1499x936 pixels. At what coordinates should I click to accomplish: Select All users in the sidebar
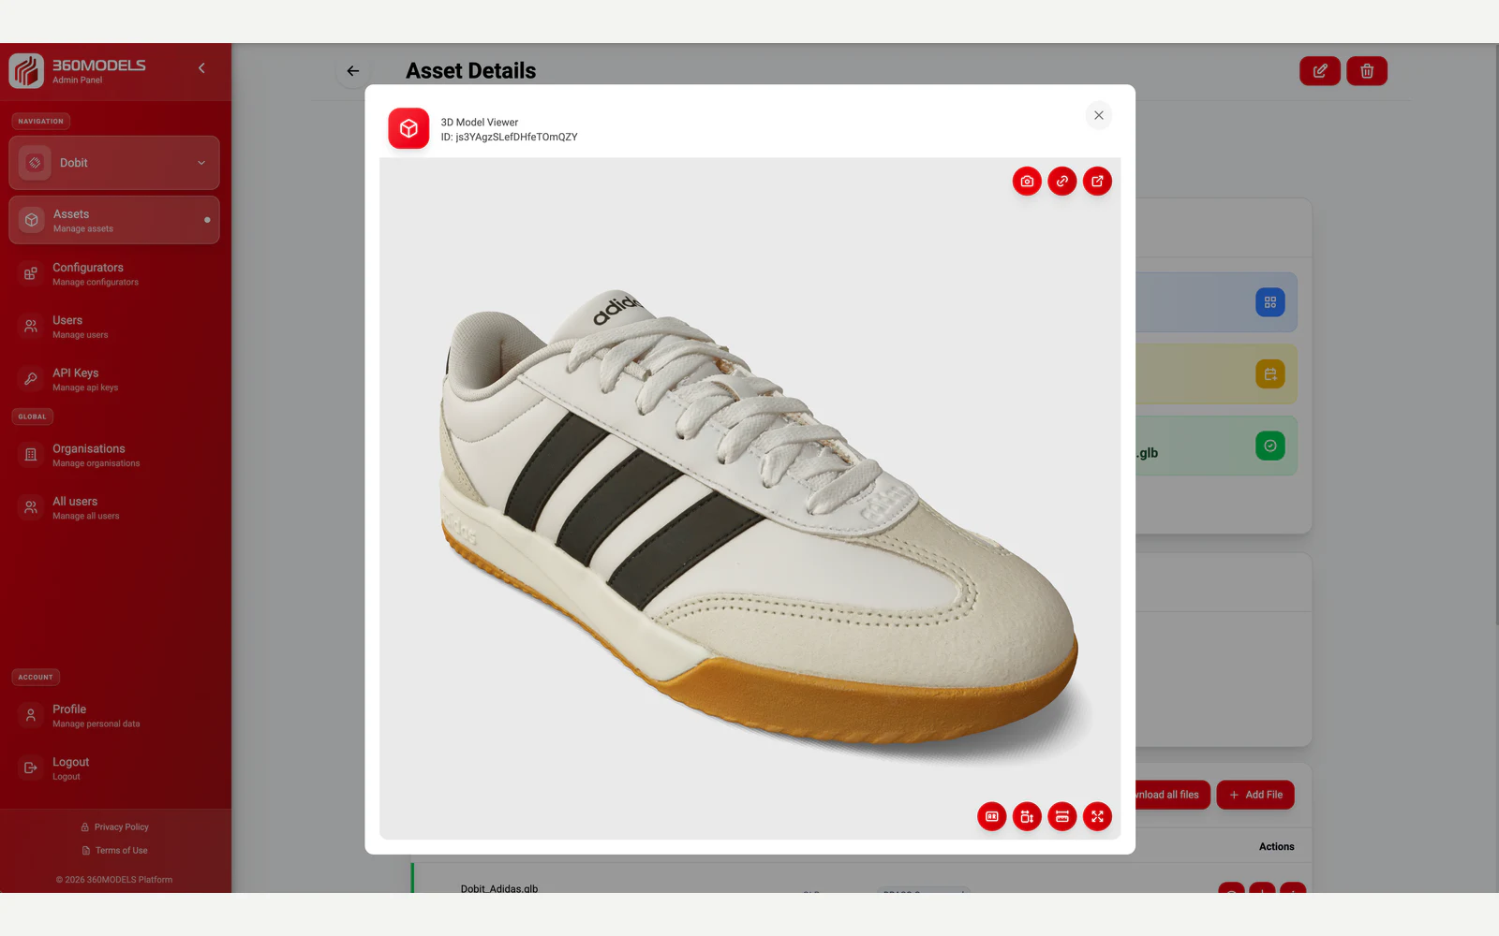coord(114,508)
